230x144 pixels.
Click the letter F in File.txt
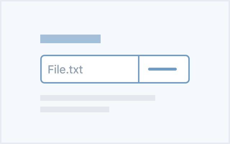pos(50,69)
